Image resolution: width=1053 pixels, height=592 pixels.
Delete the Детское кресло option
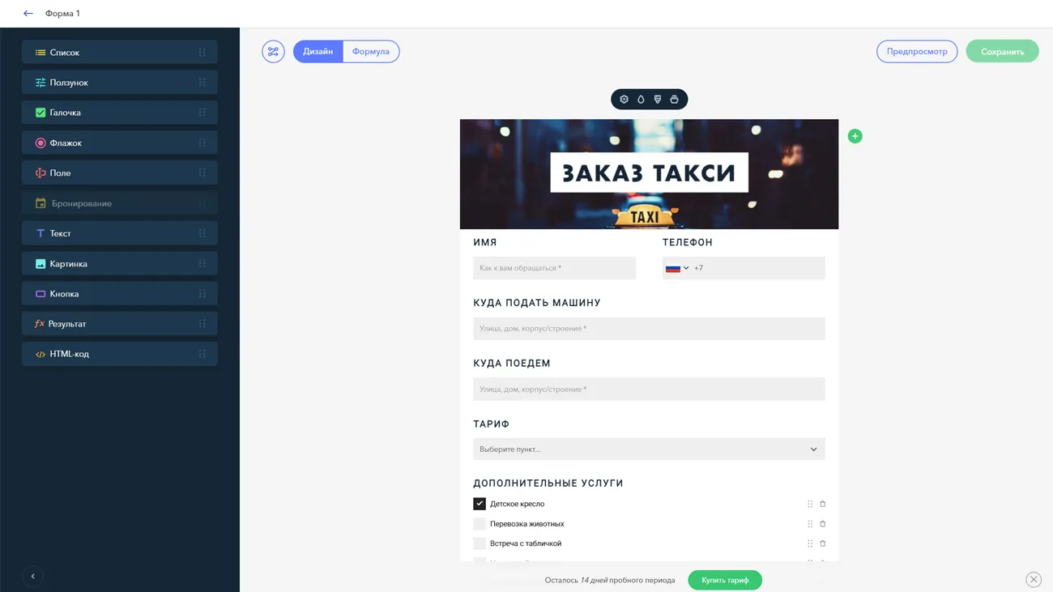click(x=822, y=504)
